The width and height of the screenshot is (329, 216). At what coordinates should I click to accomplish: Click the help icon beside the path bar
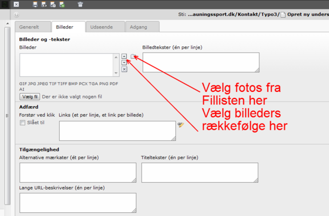coord(16,15)
